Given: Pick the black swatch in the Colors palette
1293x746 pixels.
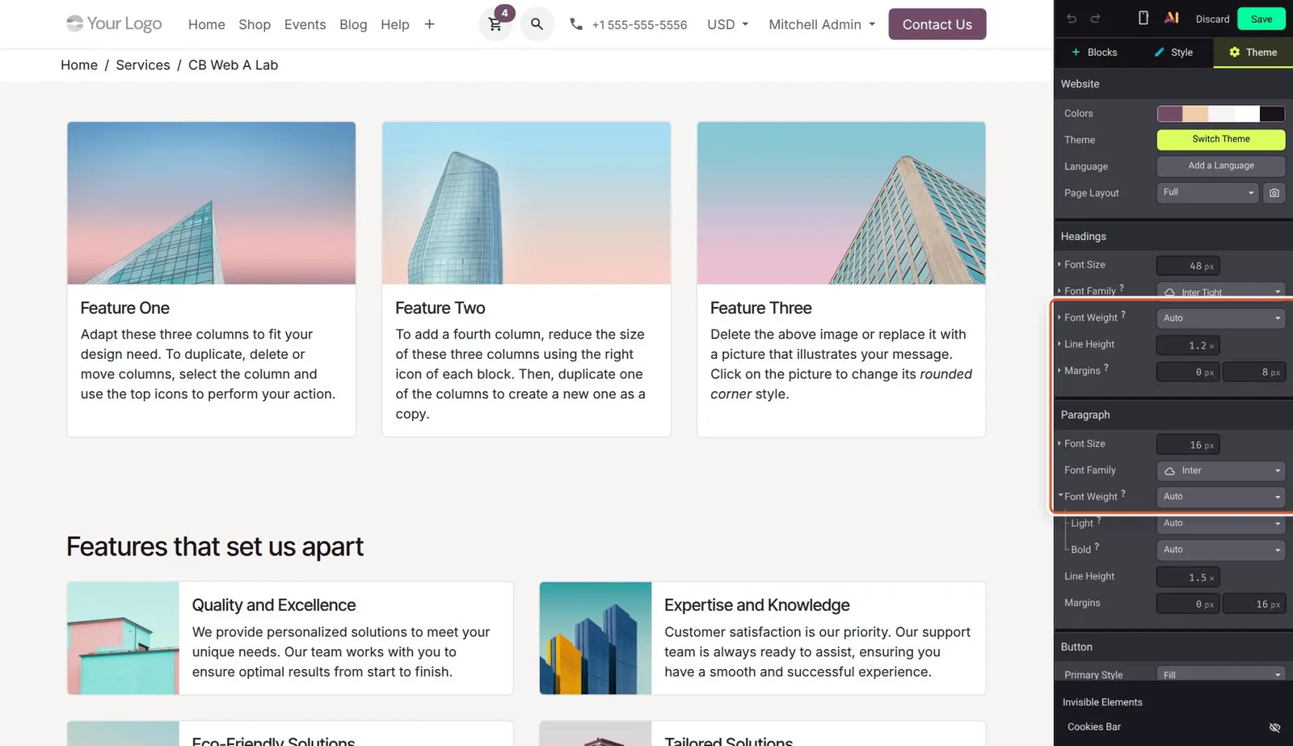Looking at the screenshot, I should click(x=1272, y=114).
